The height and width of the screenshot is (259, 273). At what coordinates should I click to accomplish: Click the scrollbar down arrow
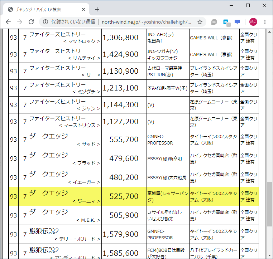(269, 255)
